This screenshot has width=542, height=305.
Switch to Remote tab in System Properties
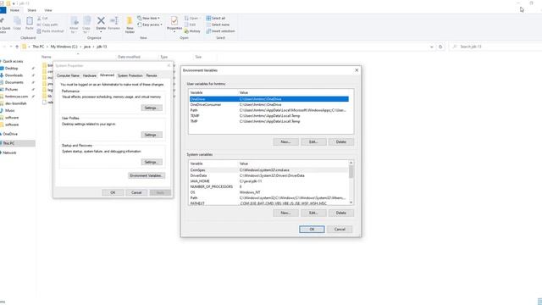coord(152,75)
